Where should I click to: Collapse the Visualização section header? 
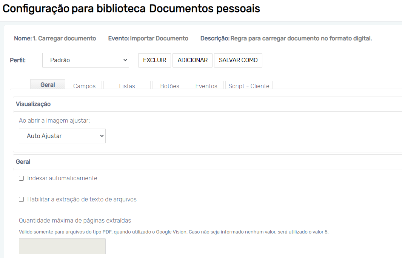click(33, 104)
